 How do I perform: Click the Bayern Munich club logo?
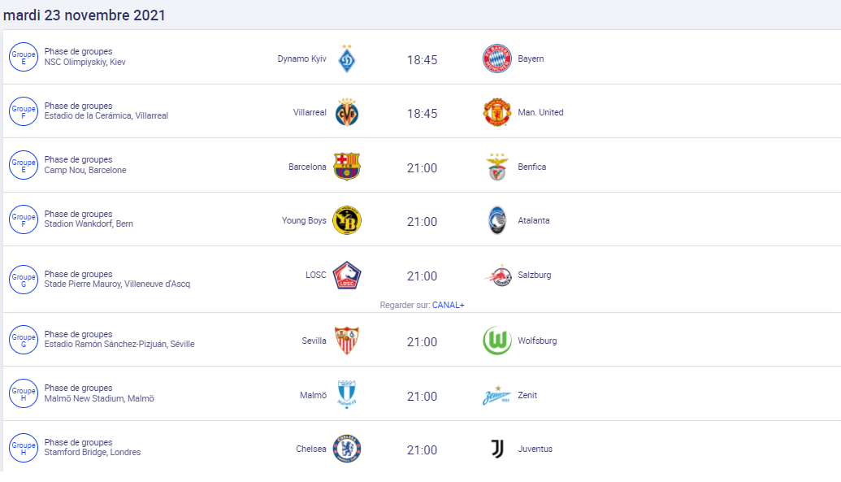click(497, 59)
